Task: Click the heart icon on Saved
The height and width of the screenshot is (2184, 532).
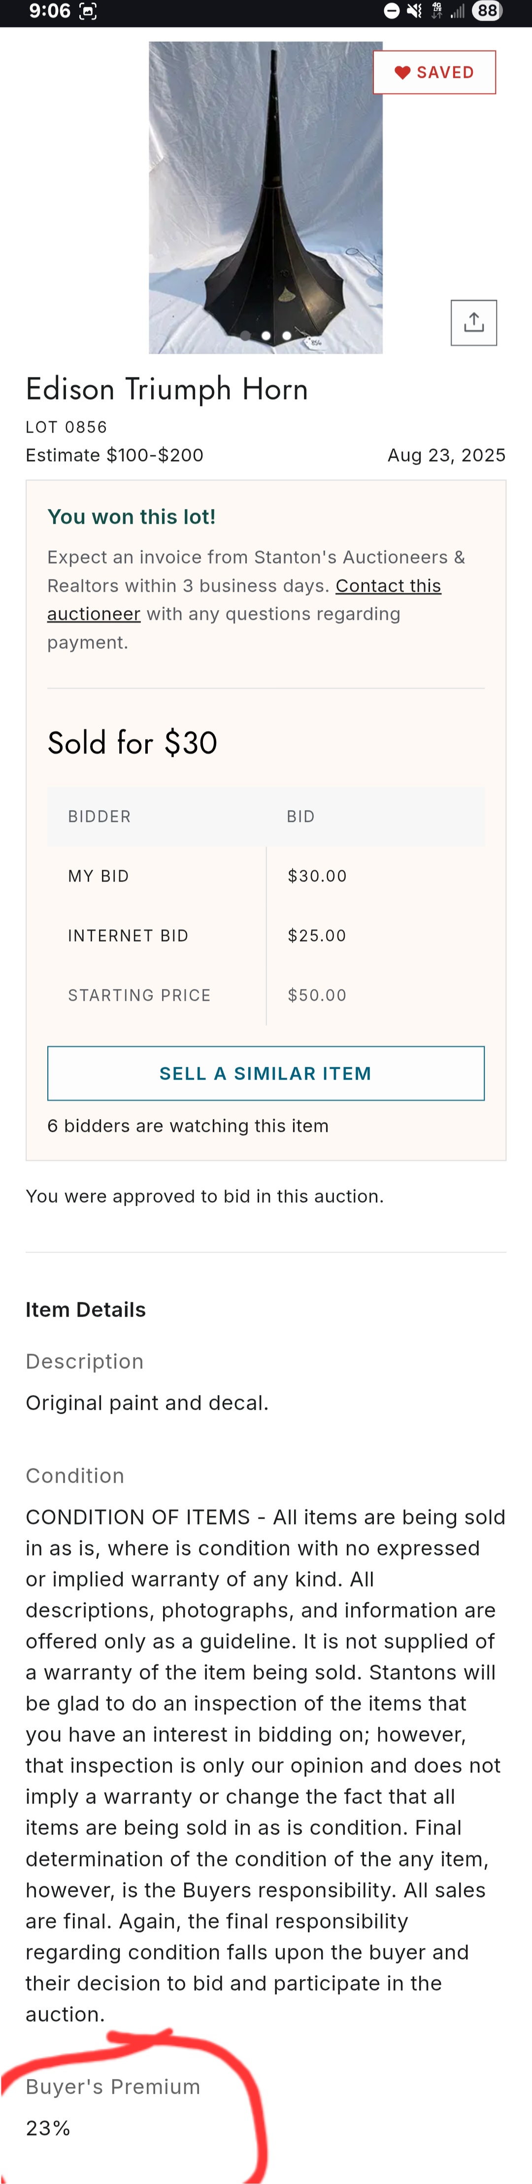Action: coord(402,73)
